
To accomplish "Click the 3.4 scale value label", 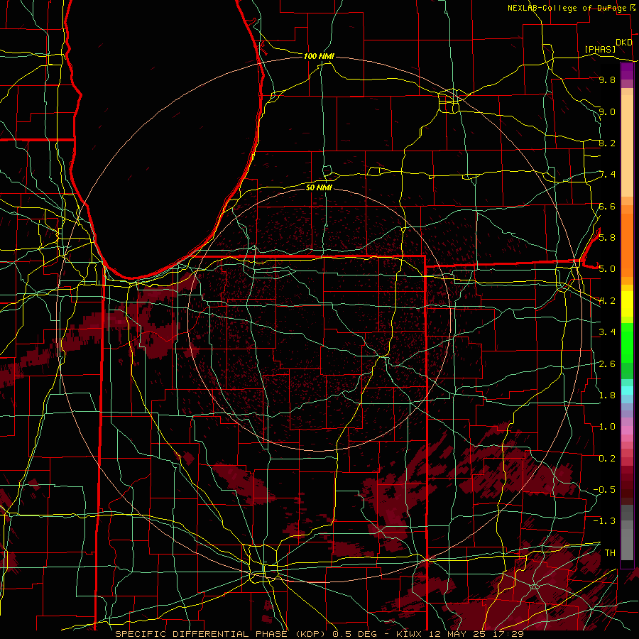I will coord(607,332).
